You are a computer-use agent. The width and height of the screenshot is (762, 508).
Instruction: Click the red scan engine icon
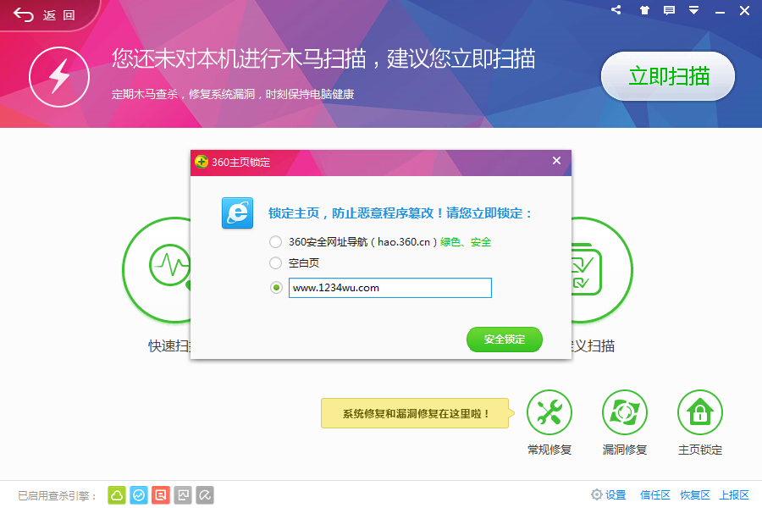[x=160, y=494]
